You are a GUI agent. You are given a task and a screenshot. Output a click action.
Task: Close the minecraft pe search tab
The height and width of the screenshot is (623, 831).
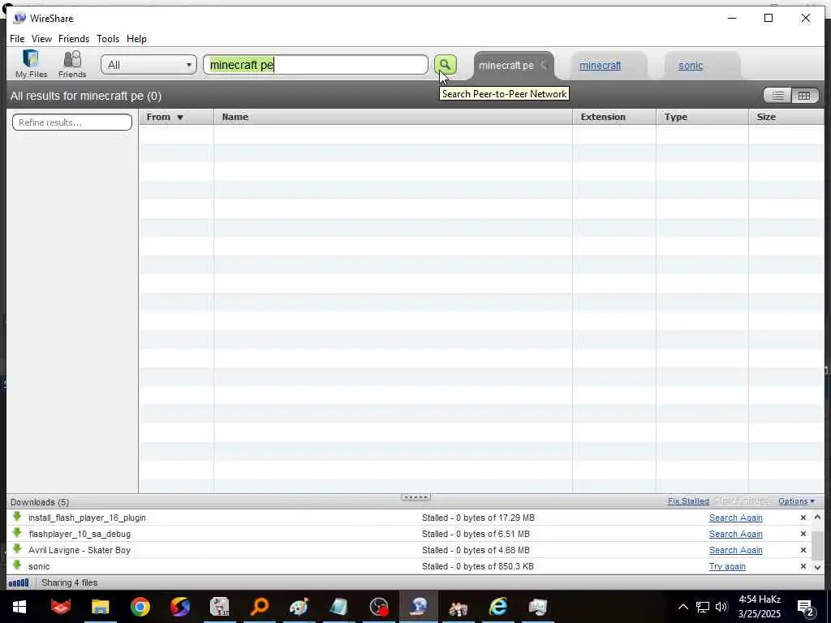pyautogui.click(x=544, y=65)
